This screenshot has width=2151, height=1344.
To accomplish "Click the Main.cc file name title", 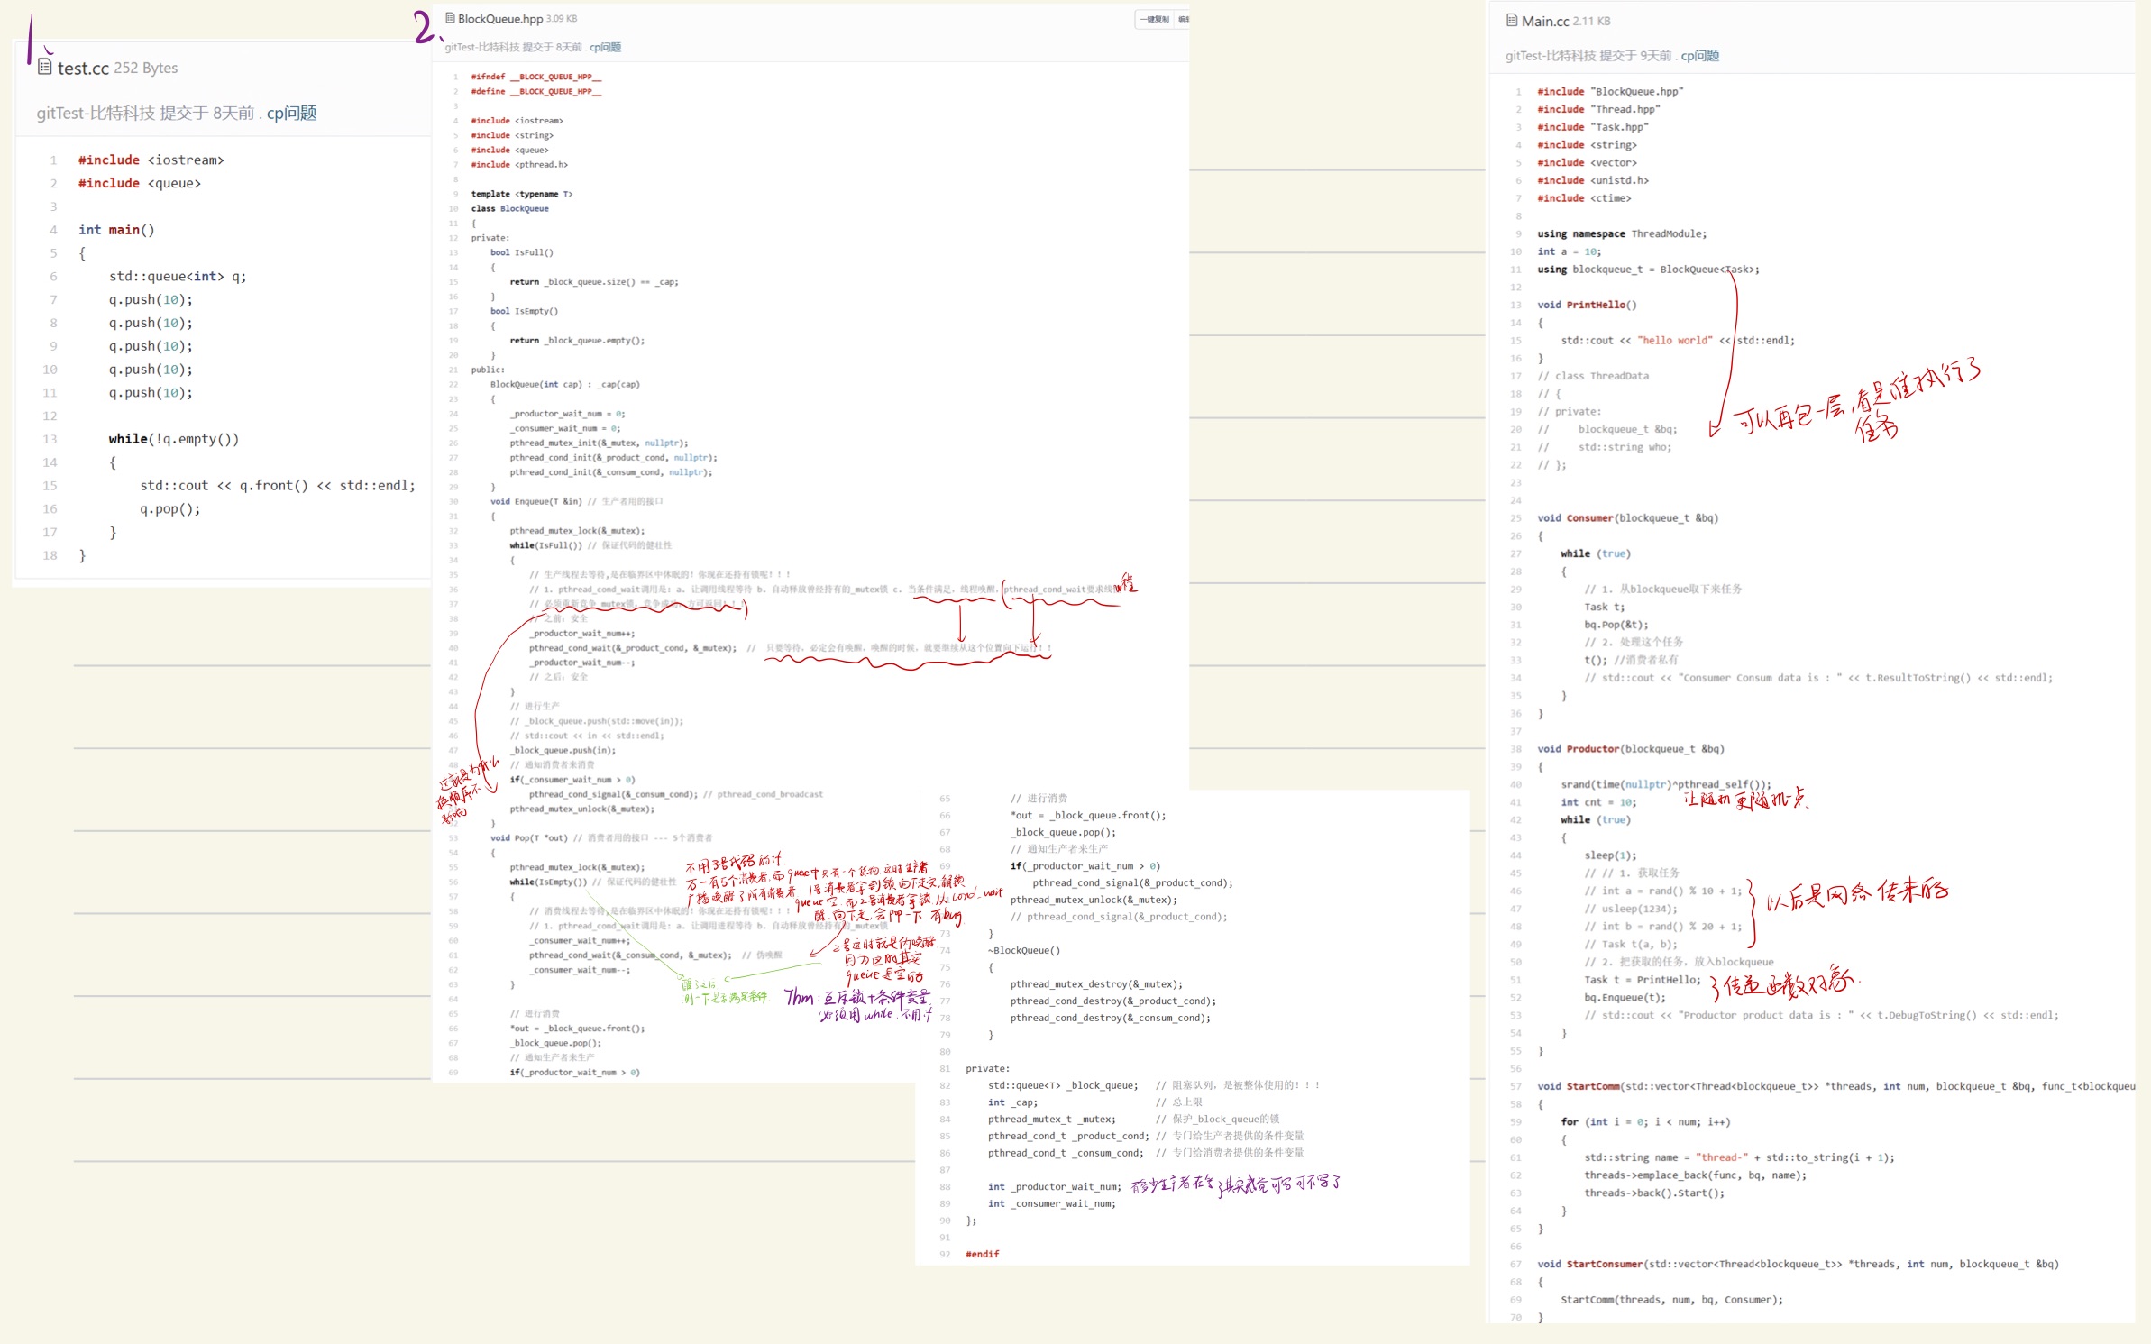I will tap(1545, 21).
